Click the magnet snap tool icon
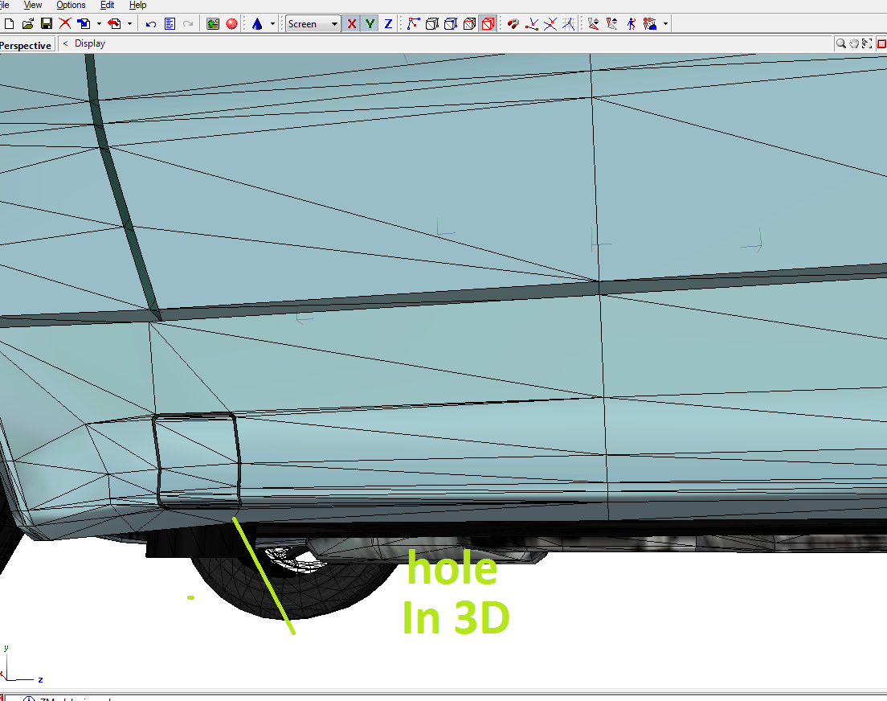Viewport: 887px width, 701px height. [513, 24]
